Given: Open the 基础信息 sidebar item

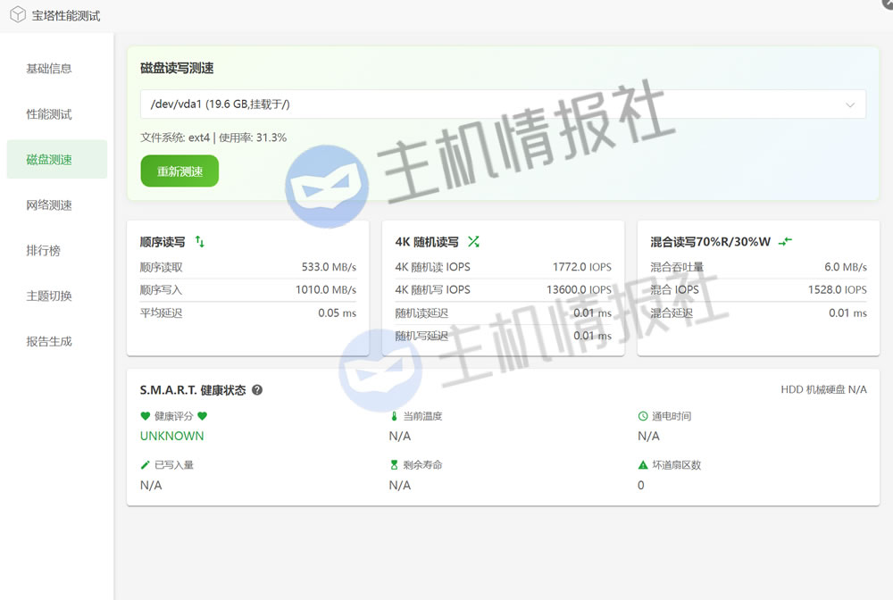Looking at the screenshot, I should coord(49,69).
